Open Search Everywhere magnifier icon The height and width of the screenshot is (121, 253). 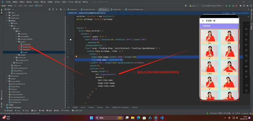(x=244, y=6)
